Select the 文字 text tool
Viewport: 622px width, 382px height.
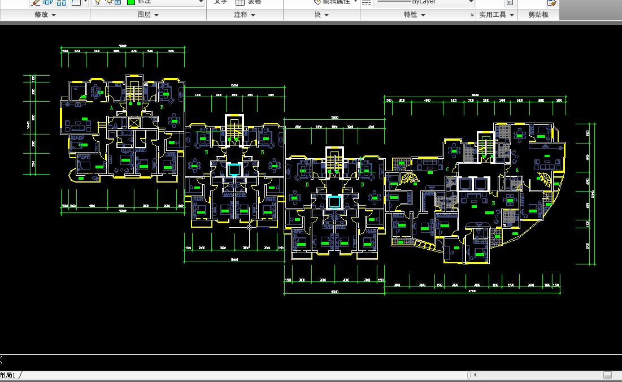(220, 2)
